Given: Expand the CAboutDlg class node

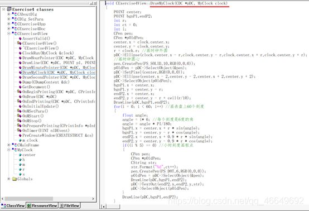Looking at the screenshot, I should [9, 14].
